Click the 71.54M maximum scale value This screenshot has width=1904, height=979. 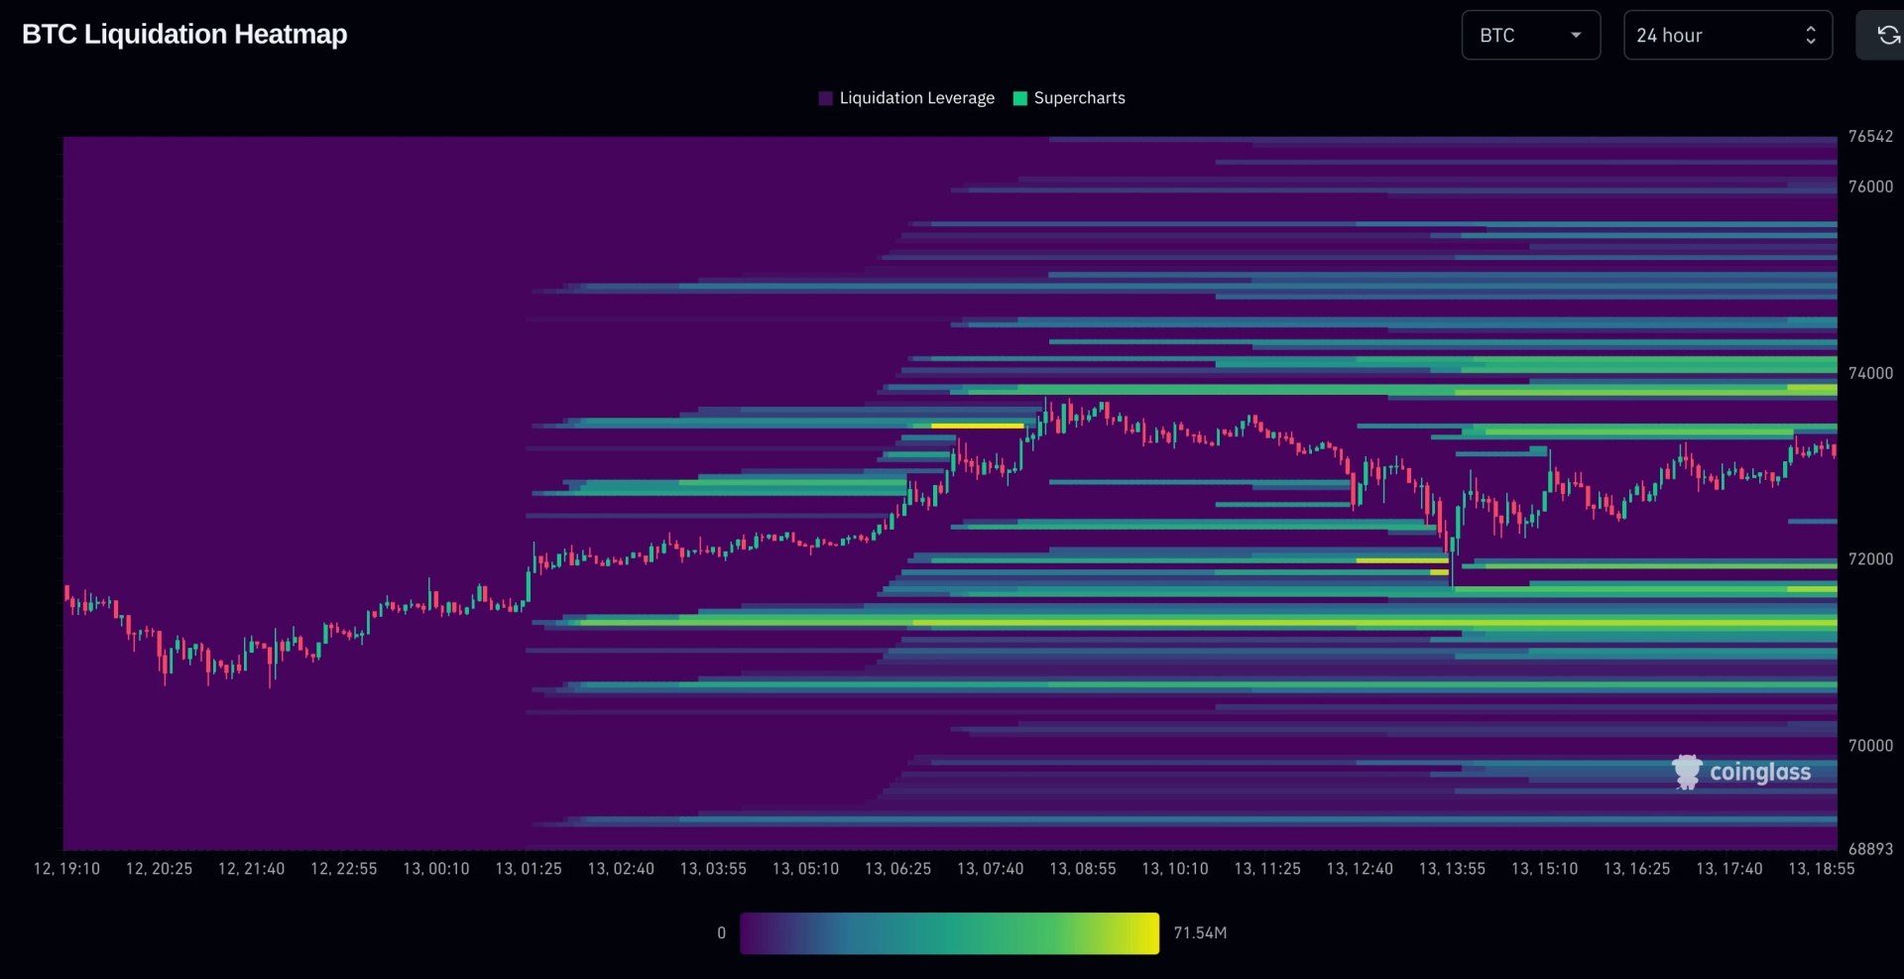(1200, 933)
